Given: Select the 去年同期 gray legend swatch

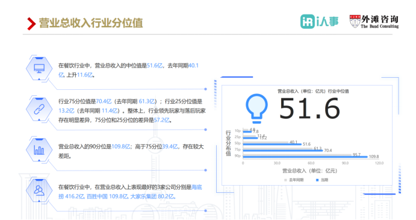Looking at the screenshot, I should point(285,180).
